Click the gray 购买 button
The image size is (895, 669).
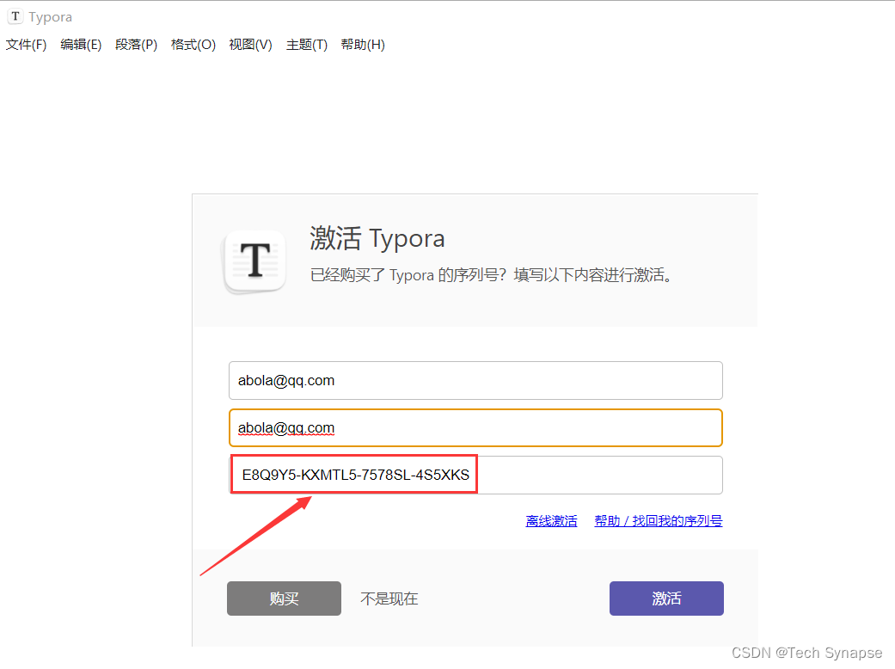pyautogui.click(x=284, y=598)
